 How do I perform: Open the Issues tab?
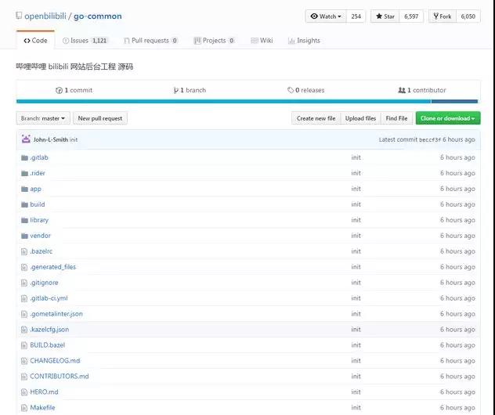point(85,41)
